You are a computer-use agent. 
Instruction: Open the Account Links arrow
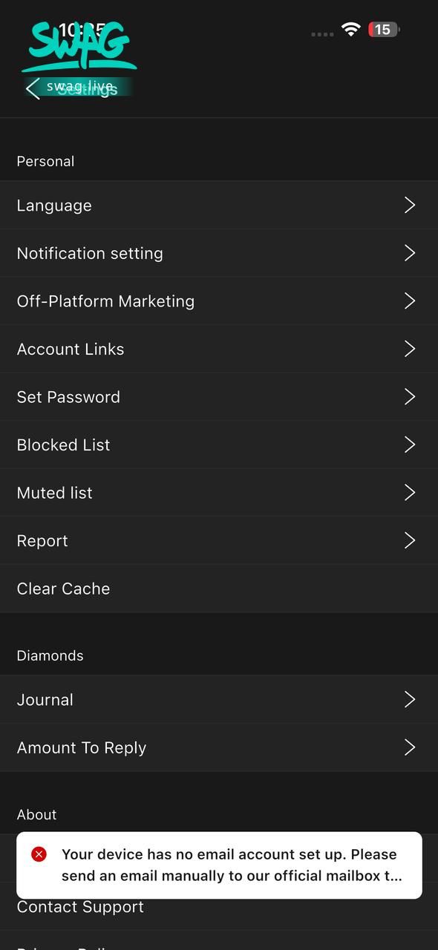(x=410, y=349)
